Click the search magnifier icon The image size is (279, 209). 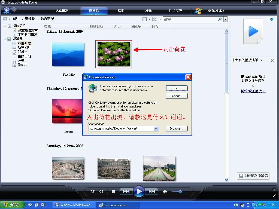click(x=220, y=19)
